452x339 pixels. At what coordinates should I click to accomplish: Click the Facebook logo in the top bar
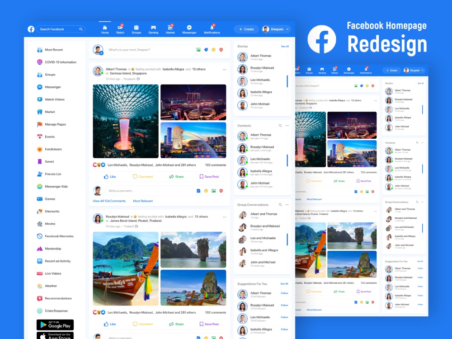tap(31, 29)
